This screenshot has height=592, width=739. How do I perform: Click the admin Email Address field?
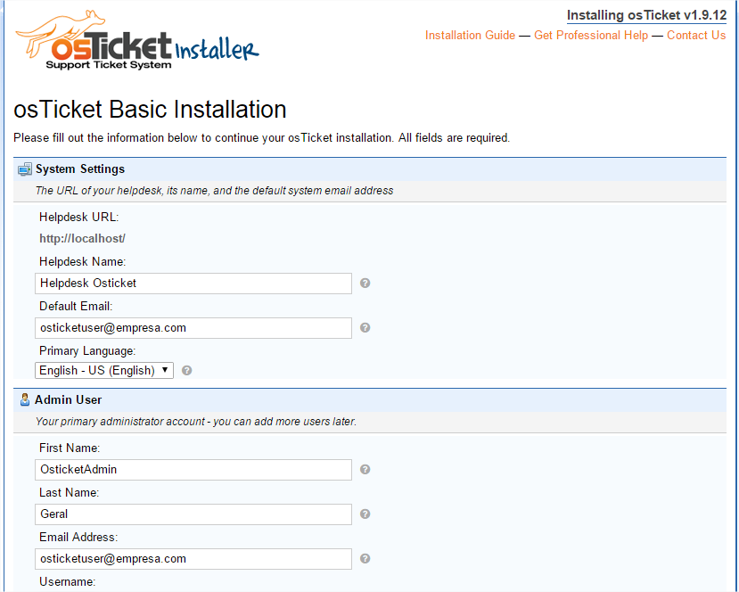(193, 559)
